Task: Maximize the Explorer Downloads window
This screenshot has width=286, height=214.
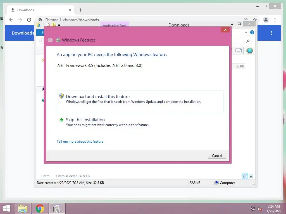Action: (x=239, y=24)
